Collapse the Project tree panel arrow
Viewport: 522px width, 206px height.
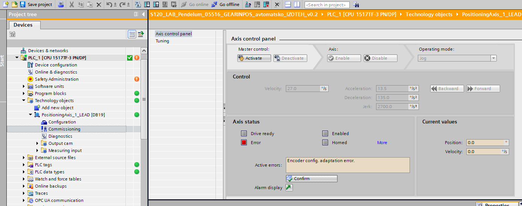tap(143, 14)
